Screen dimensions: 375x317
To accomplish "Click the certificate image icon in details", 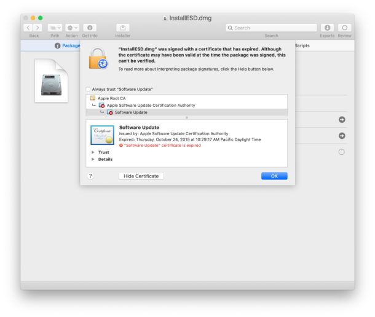I will pos(102,135).
